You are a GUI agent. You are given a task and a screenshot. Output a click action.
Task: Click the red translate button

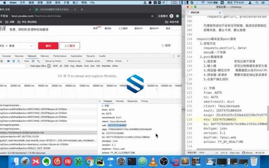[x=48, y=46]
